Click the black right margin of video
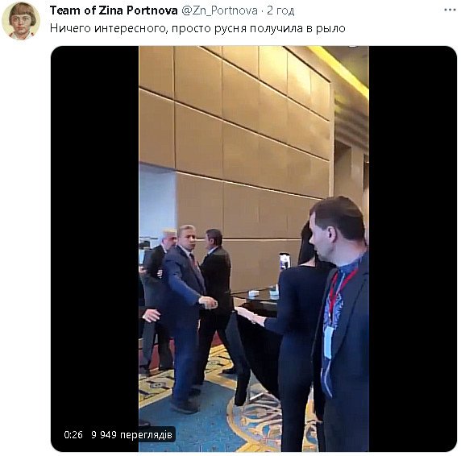This screenshot has width=461, height=456. click(x=413, y=249)
